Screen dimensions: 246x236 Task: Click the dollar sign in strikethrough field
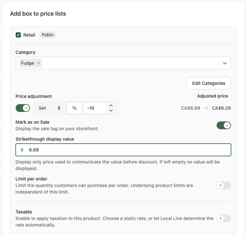pos(22,150)
